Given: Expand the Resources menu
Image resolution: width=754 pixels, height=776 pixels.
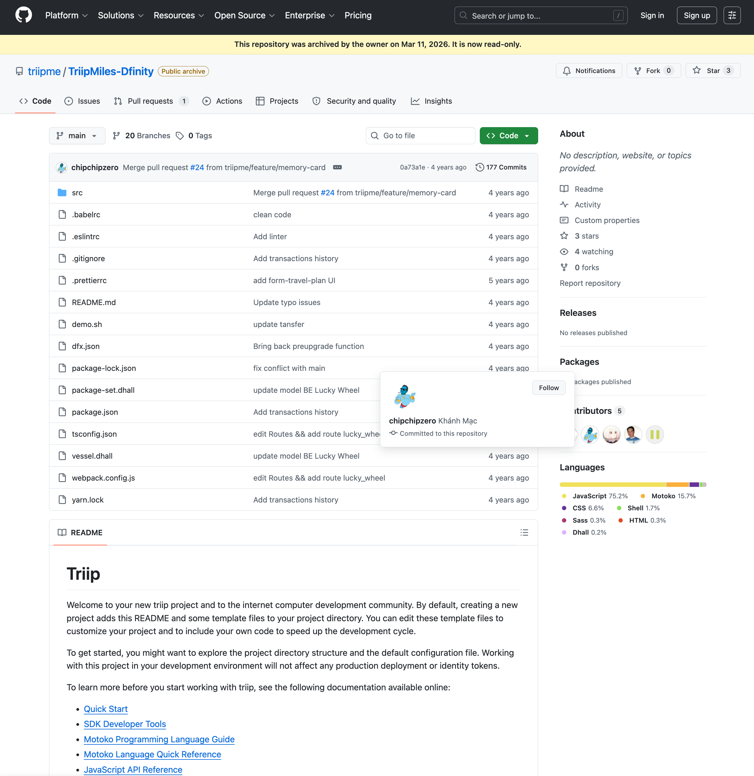Looking at the screenshot, I should (179, 15).
